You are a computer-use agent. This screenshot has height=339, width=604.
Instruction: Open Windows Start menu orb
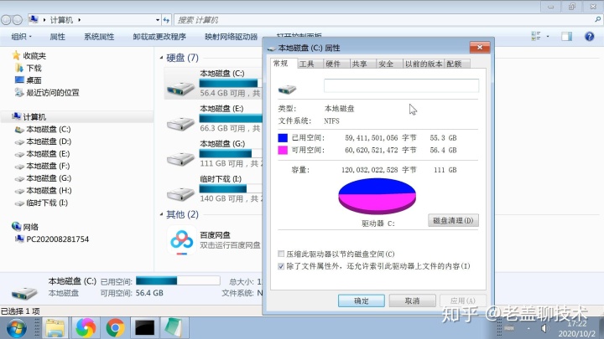16,328
